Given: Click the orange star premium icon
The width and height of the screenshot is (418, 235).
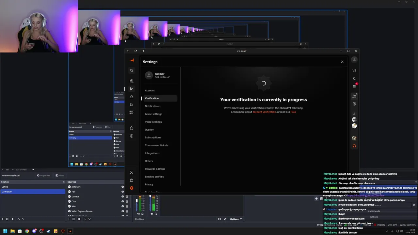Looking at the screenshot, I should coord(132,188).
